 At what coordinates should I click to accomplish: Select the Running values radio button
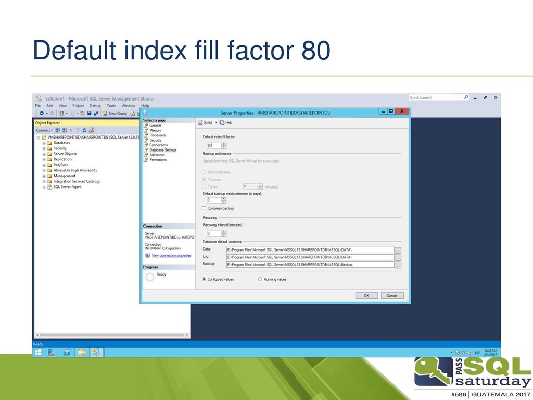pyautogui.click(x=260, y=279)
